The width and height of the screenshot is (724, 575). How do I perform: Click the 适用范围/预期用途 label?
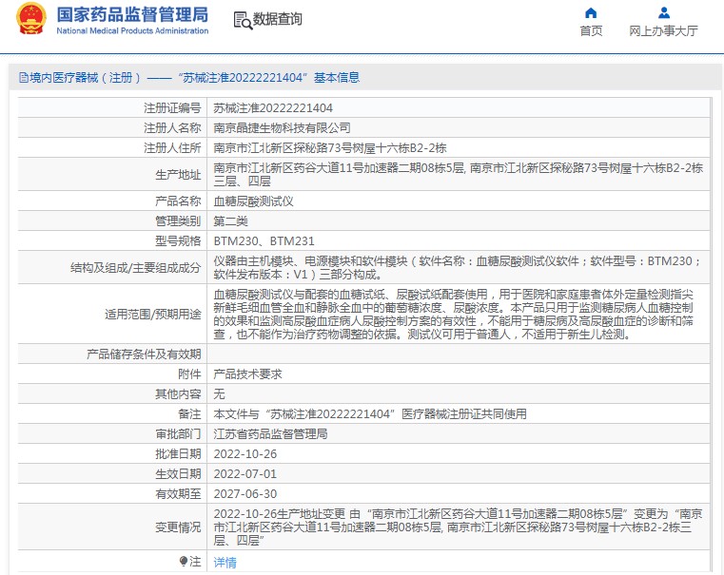(153, 314)
